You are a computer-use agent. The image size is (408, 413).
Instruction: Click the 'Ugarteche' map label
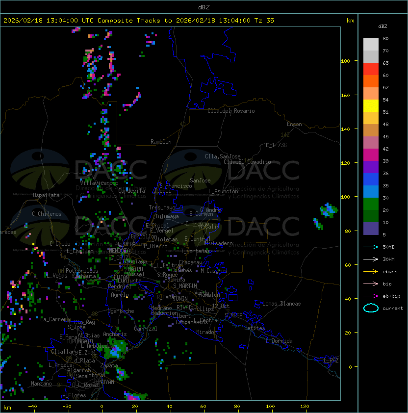(x=121, y=311)
